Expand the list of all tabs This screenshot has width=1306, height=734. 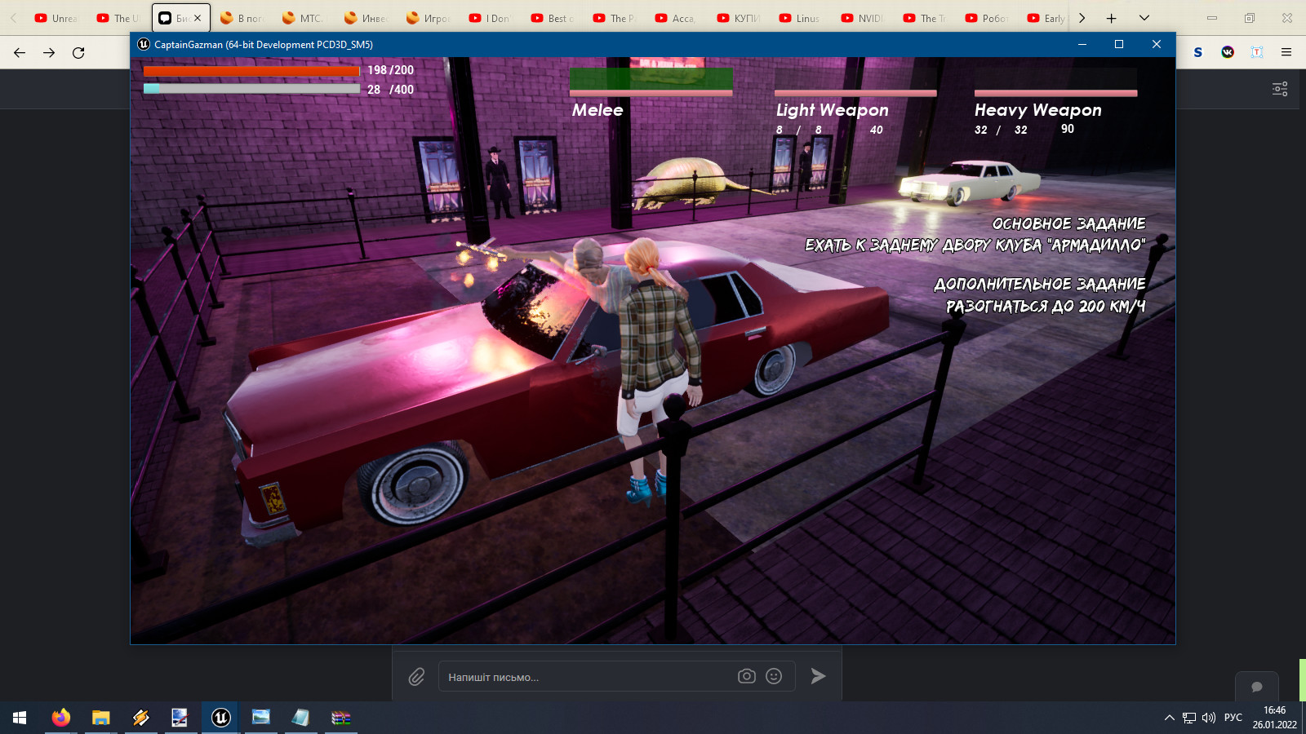coord(1144,18)
